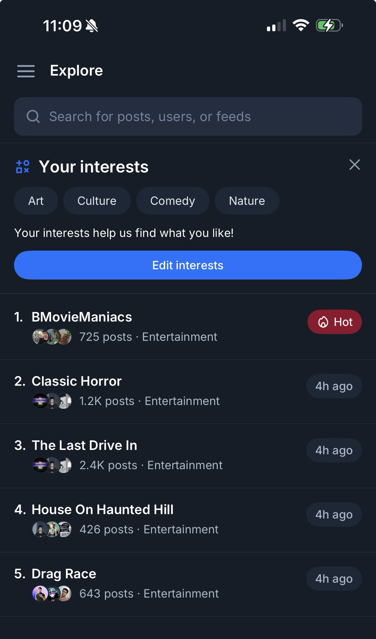The image size is (376, 639).
Task: Tap the silent mode bell icon
Action: click(x=92, y=26)
